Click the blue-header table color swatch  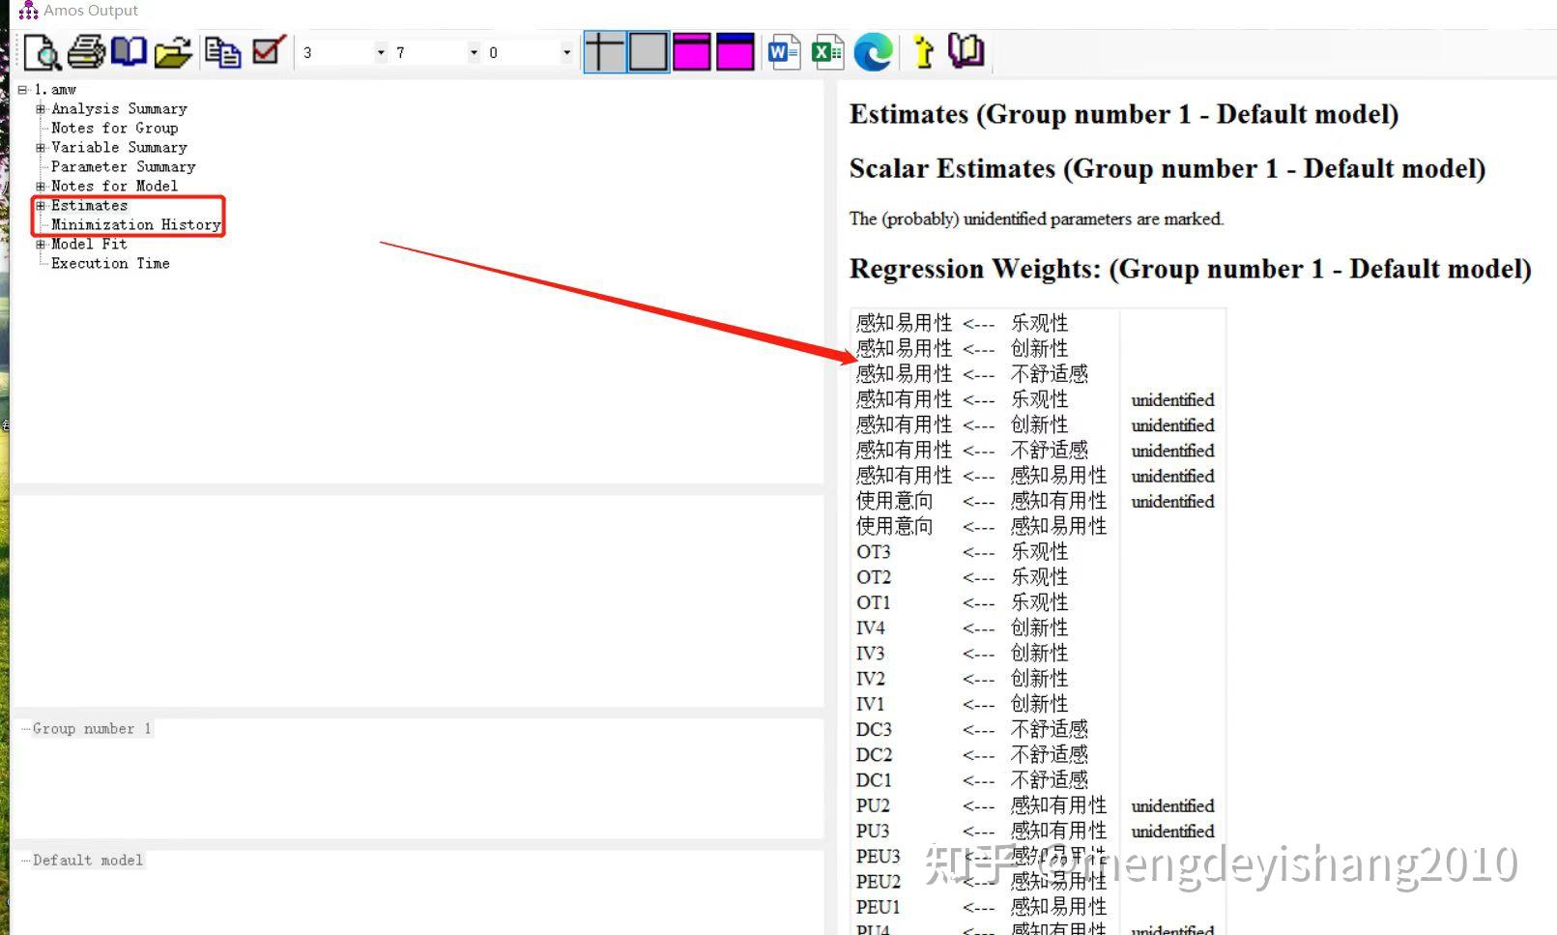735,51
